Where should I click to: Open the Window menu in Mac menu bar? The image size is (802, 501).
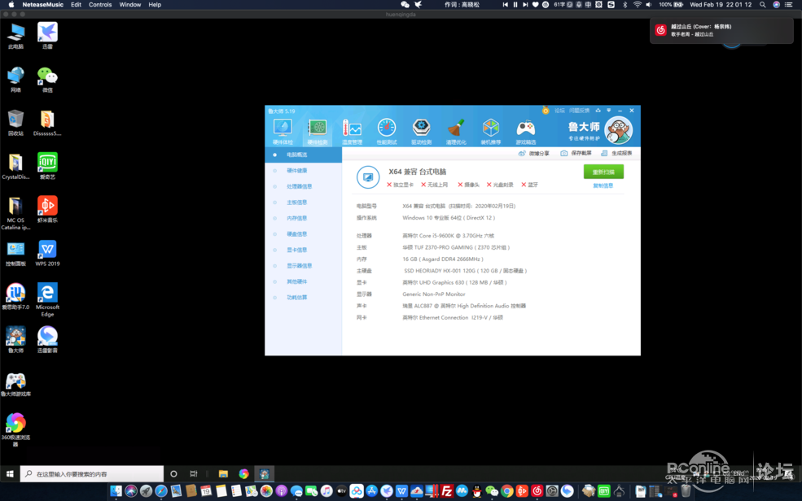tap(130, 5)
